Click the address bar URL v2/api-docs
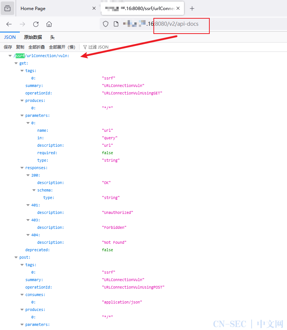 pos(177,24)
